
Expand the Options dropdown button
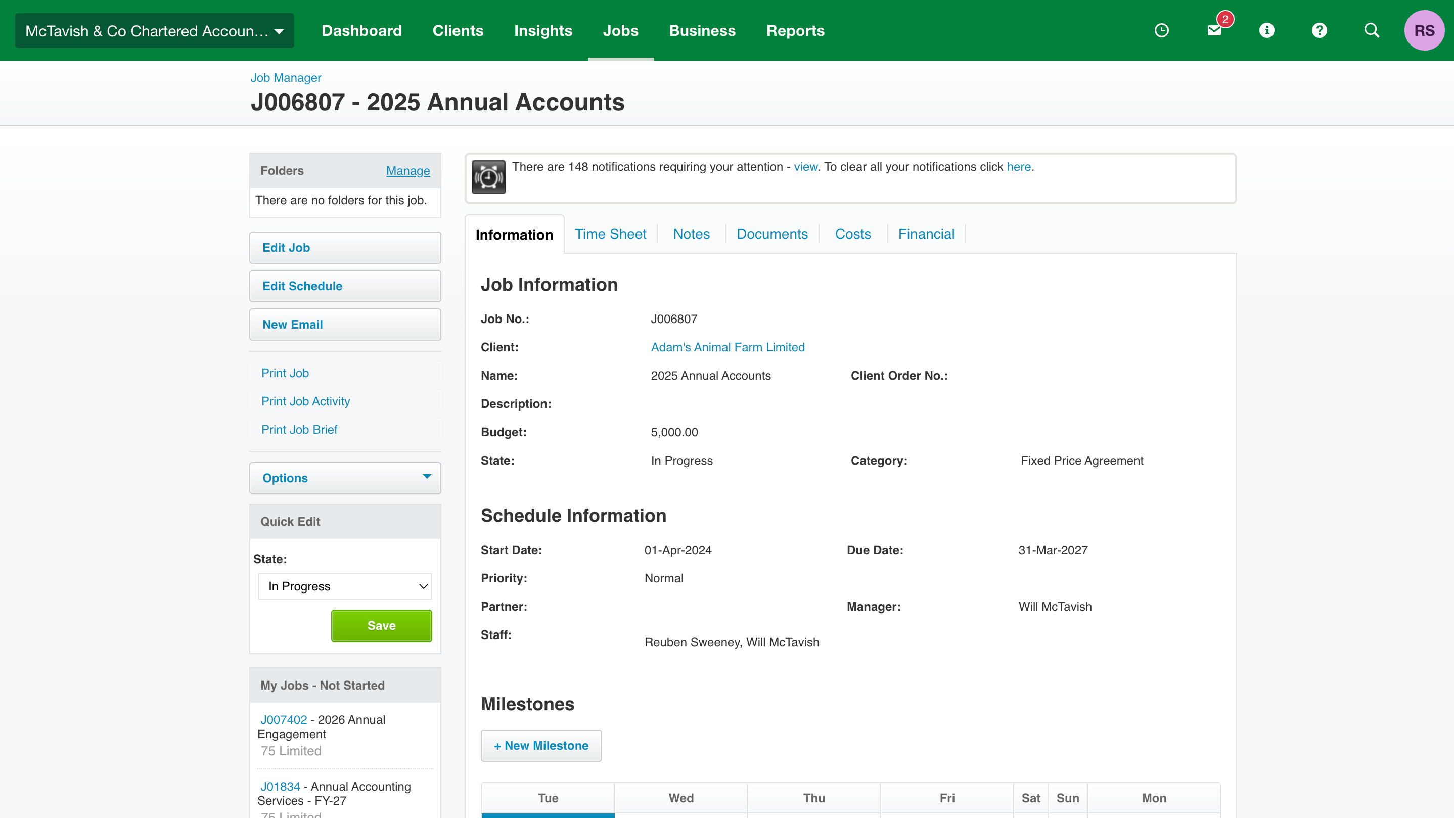[x=345, y=478]
